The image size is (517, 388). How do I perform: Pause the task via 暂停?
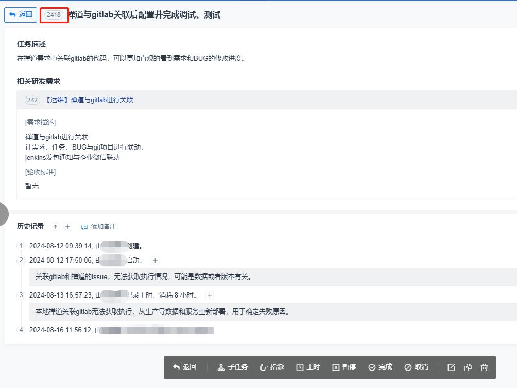344,367
